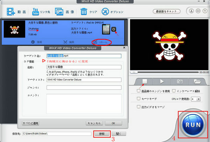This screenshot has height=142, width=210.
Task: Click the preview seek slider handle
Action: [134, 72]
